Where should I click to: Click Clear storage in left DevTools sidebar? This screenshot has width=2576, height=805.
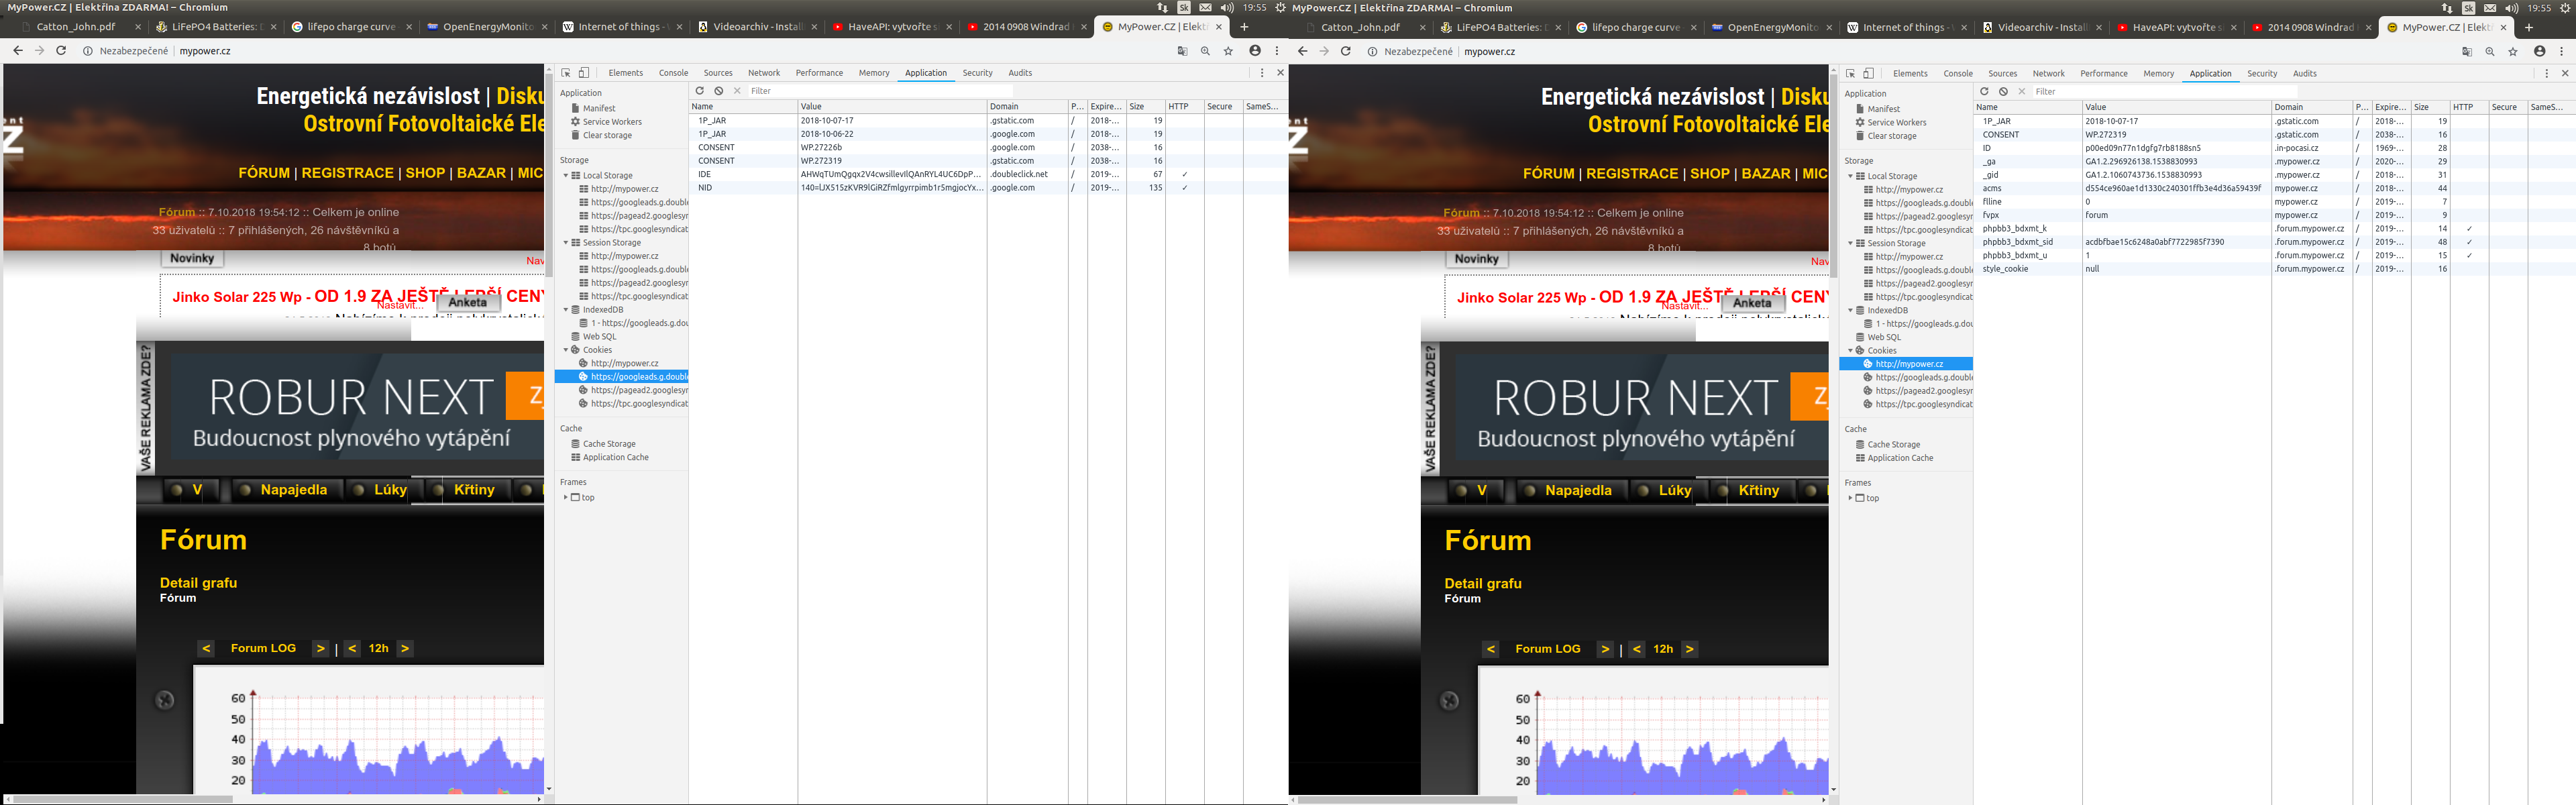point(607,135)
